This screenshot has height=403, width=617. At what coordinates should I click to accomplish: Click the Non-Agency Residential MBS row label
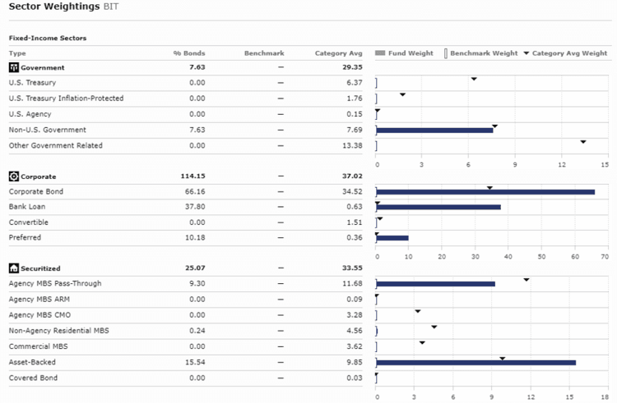[58, 331]
